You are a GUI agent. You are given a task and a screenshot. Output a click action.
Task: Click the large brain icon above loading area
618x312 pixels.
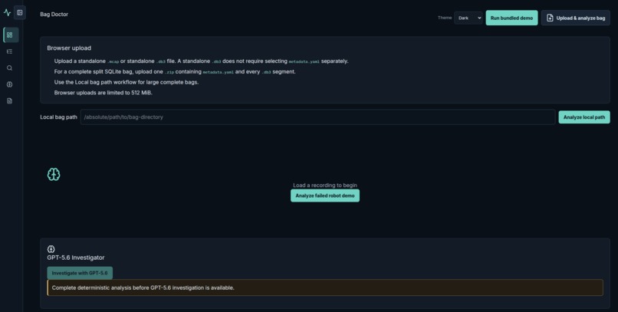(x=54, y=174)
